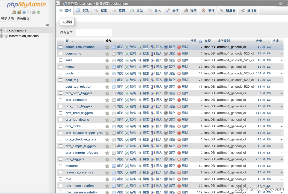Screen dimensions: 288x194
Task: Check the links table checkbox
Action: click(61, 60)
